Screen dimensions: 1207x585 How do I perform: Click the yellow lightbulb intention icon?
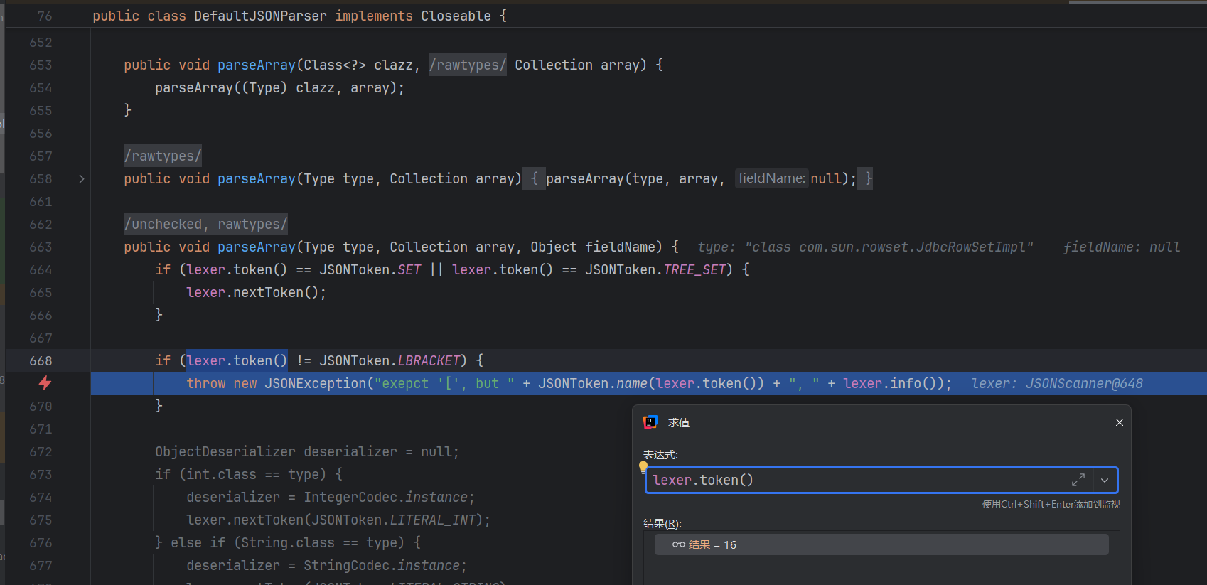tap(643, 466)
